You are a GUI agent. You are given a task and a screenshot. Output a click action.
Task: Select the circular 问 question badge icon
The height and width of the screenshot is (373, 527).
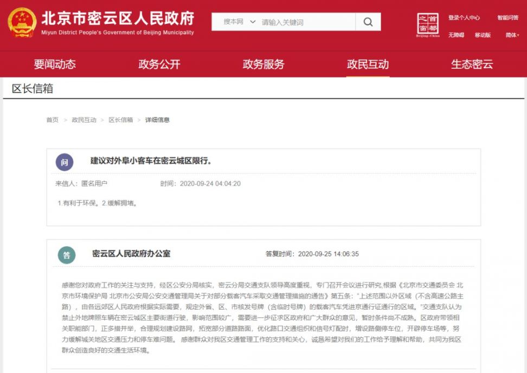pyautogui.click(x=66, y=162)
